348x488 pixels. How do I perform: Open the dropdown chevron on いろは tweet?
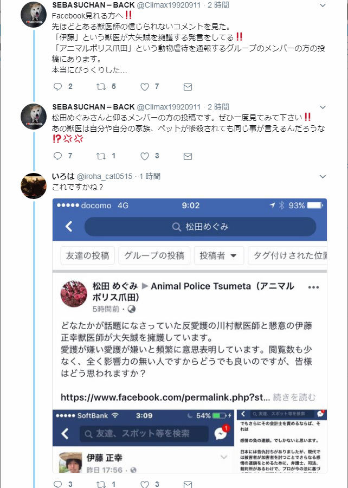point(323,176)
